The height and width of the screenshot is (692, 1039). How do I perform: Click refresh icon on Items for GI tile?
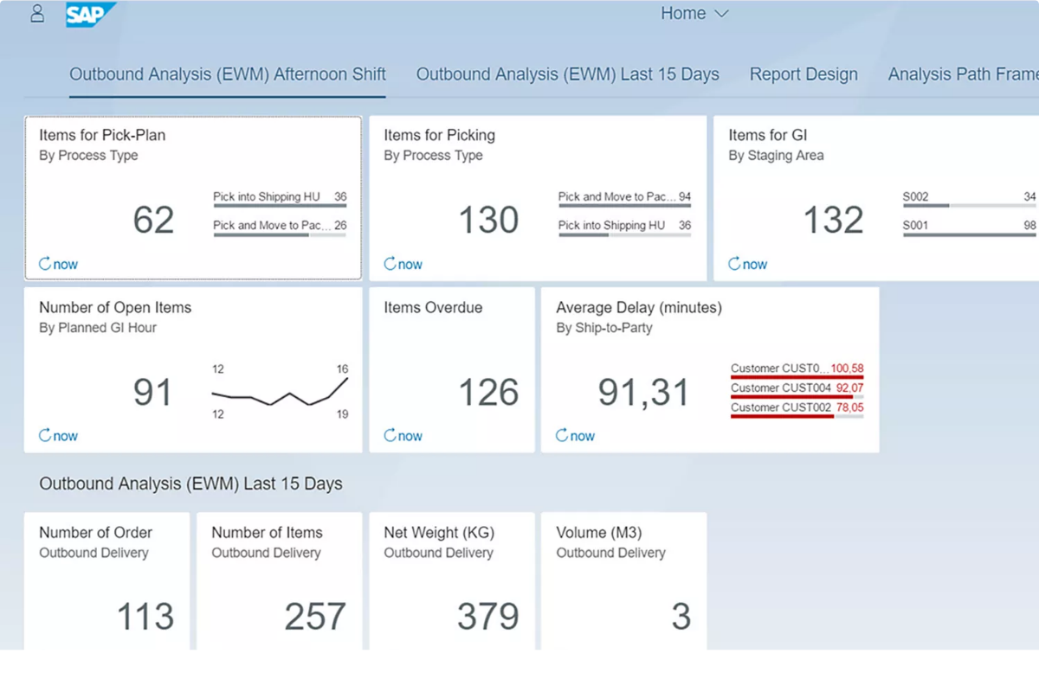click(x=734, y=264)
